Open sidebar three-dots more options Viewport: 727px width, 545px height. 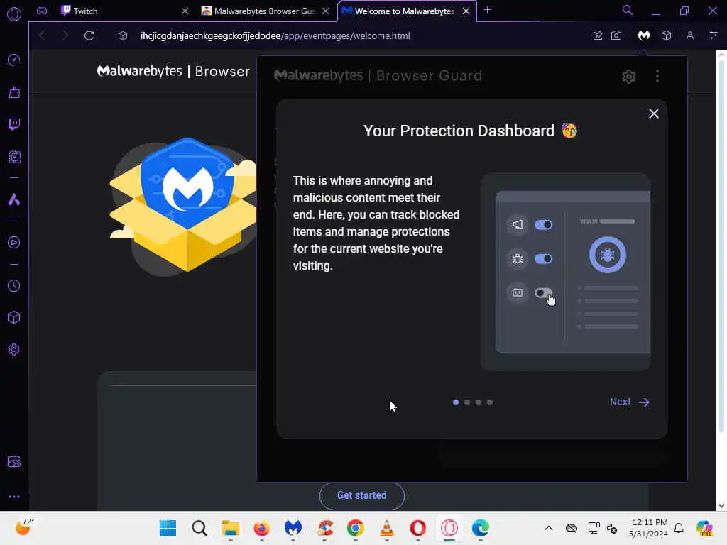pos(14,497)
